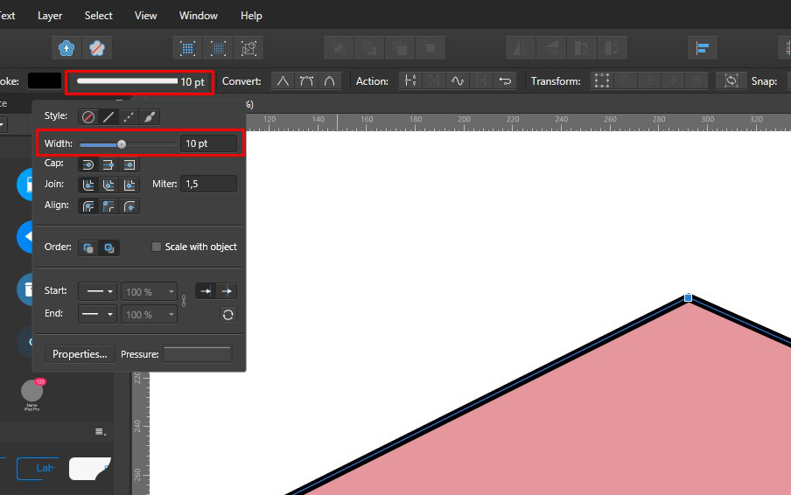
Task: Open the Window menu
Action: pos(199,16)
